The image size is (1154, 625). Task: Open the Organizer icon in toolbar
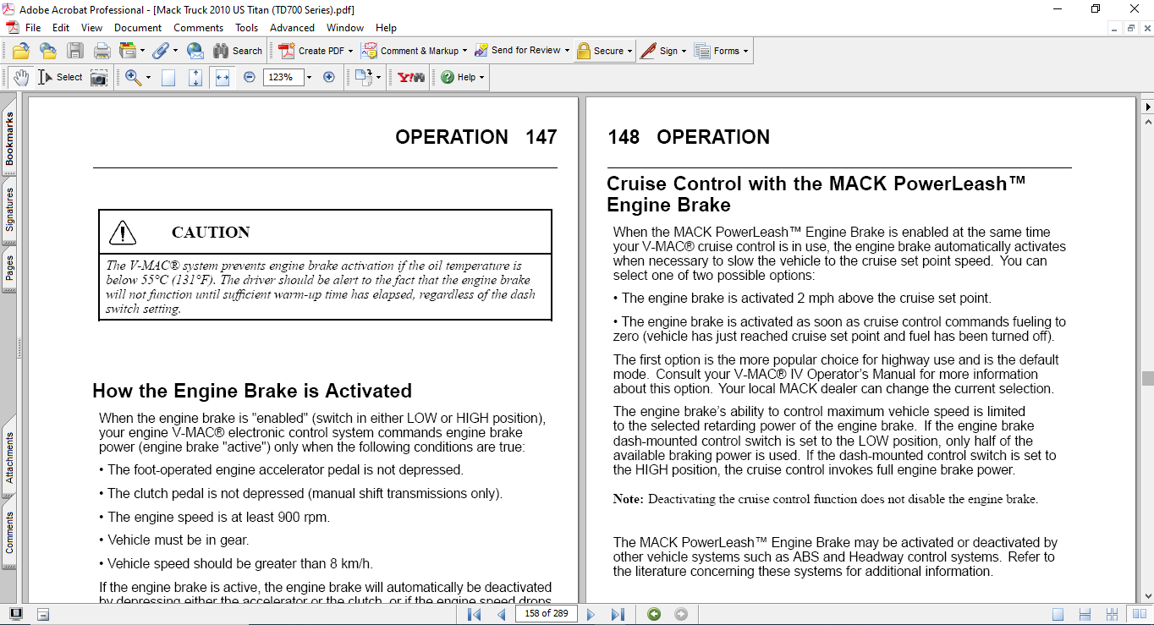[128, 51]
